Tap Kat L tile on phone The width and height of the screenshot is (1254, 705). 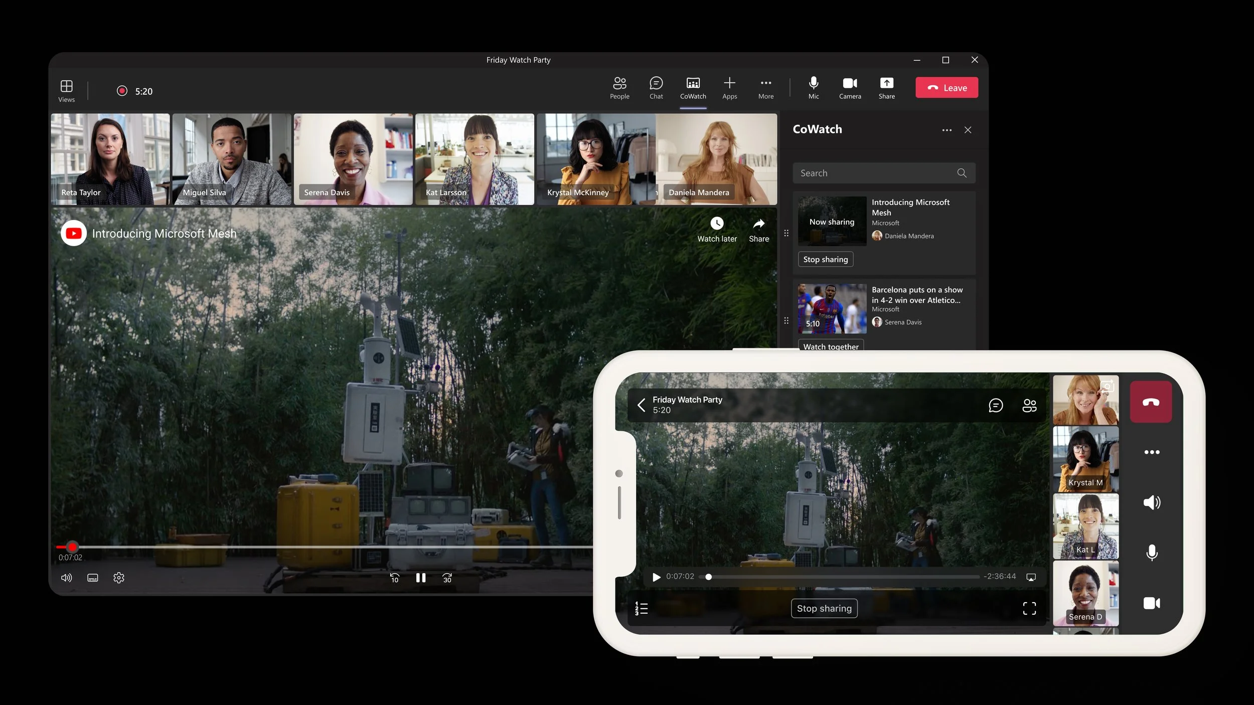pyautogui.click(x=1085, y=526)
